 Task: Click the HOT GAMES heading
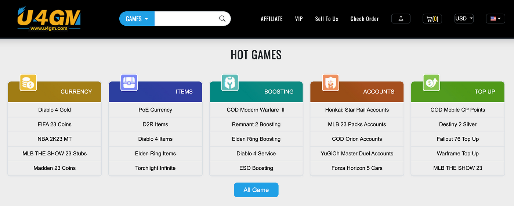pos(256,55)
